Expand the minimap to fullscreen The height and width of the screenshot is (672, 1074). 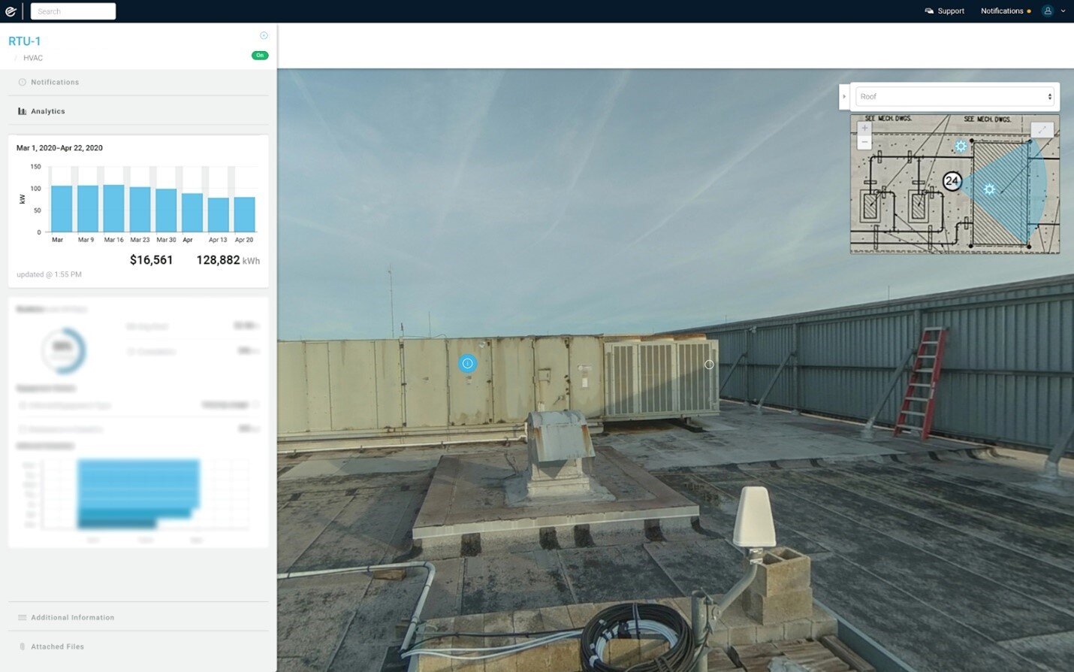click(x=1042, y=129)
